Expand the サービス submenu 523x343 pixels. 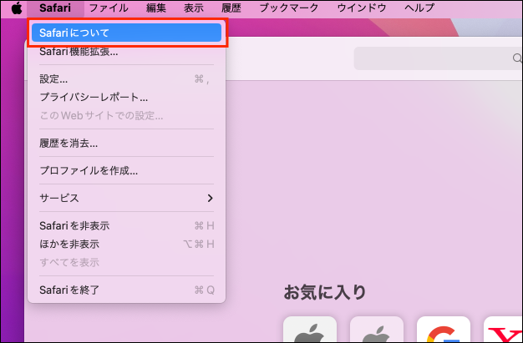coord(127,198)
